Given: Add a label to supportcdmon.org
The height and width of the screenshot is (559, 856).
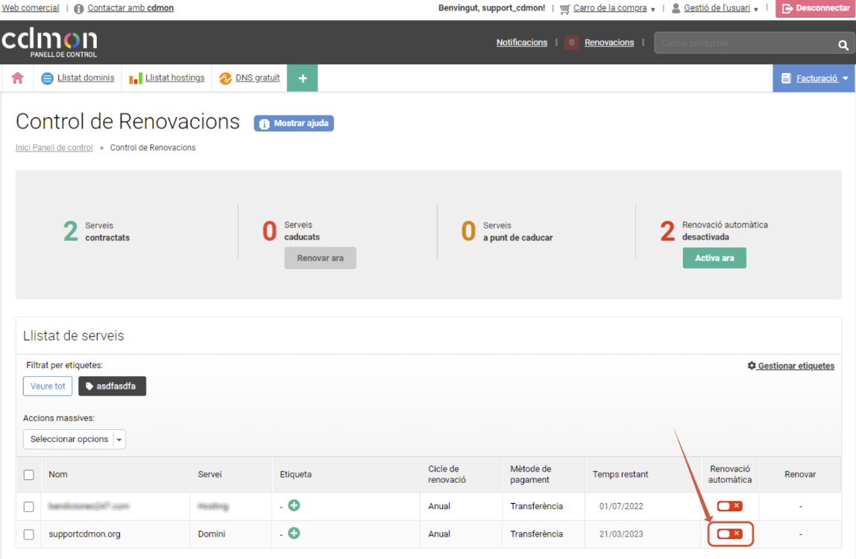Looking at the screenshot, I should (294, 534).
